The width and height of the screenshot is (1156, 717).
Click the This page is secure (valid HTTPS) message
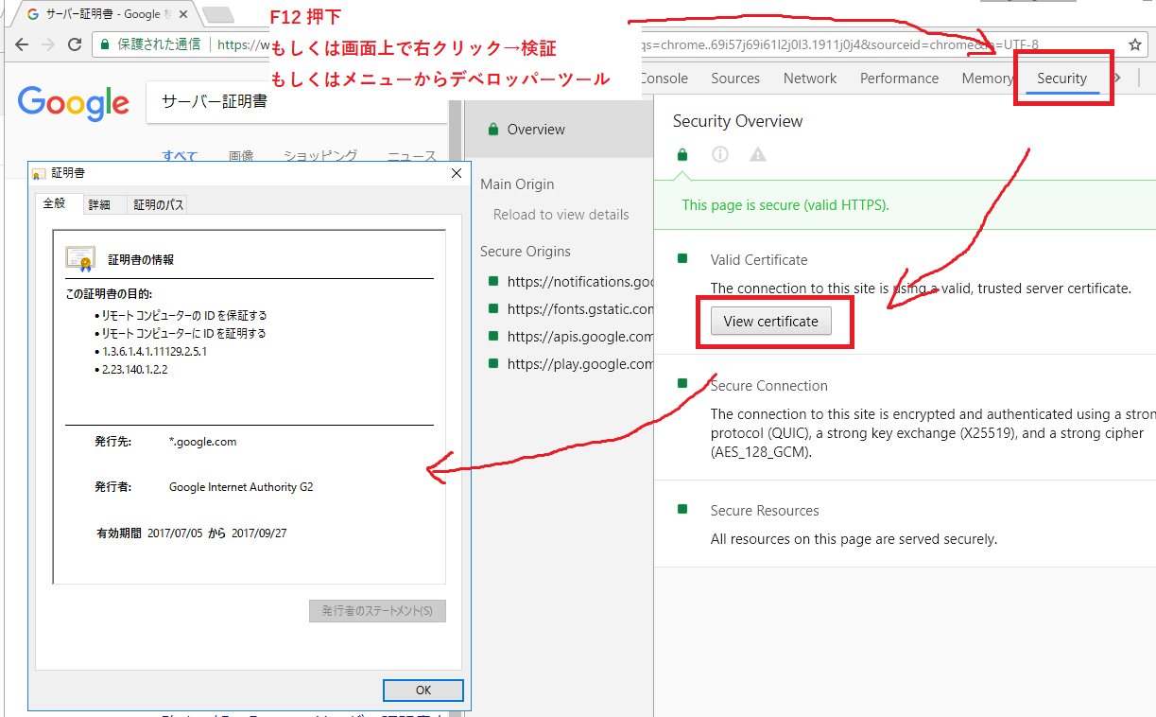(785, 205)
